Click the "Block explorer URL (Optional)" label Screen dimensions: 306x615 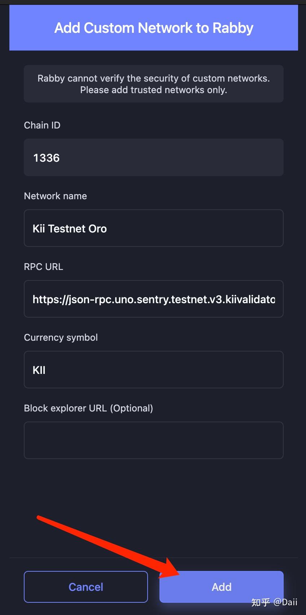[88, 408]
